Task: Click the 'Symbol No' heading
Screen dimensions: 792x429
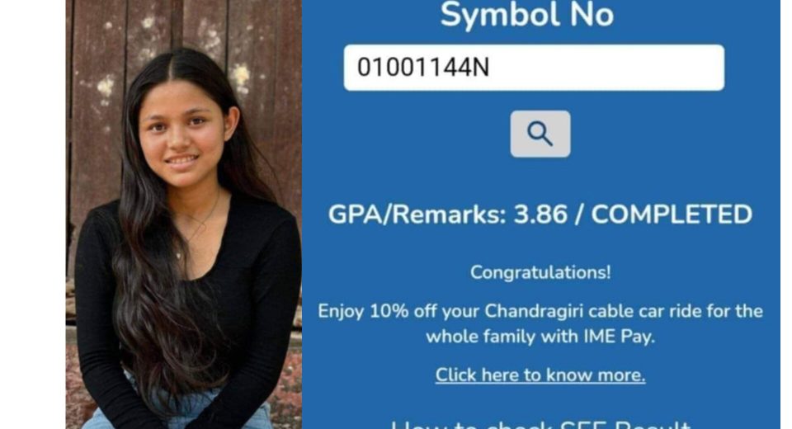Action: point(527,14)
